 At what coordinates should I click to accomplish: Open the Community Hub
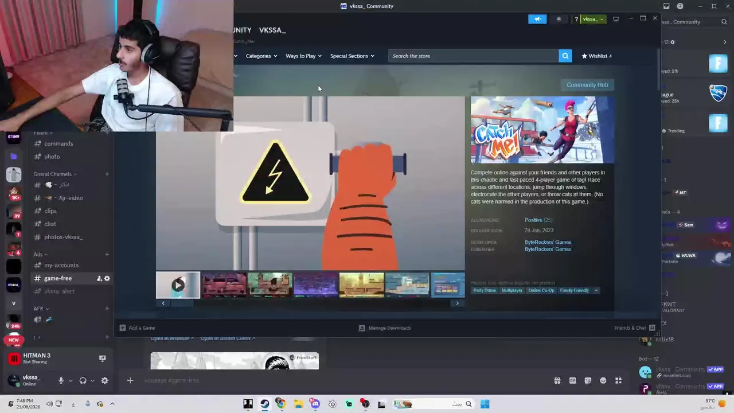pos(587,85)
